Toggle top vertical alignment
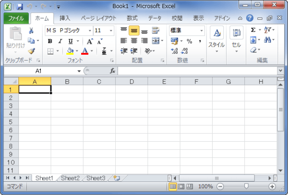The width and height of the screenshot is (288, 195). tap(124, 30)
